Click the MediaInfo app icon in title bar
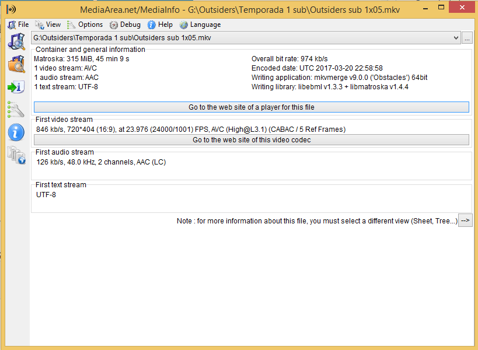Viewport: 478px width, 350px height. (x=11, y=9)
